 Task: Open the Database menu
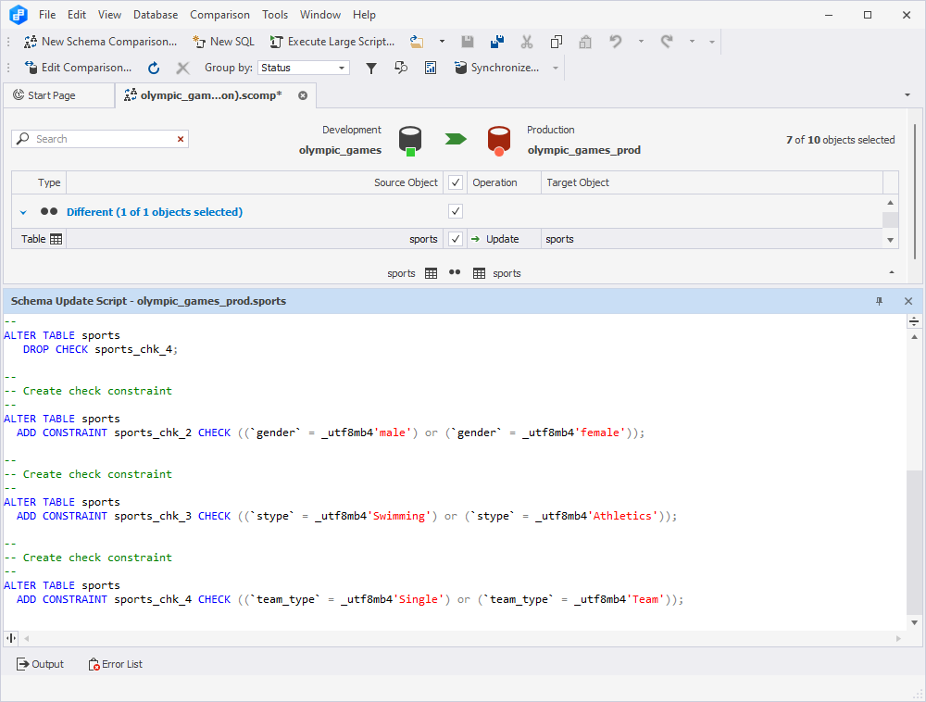click(x=156, y=15)
